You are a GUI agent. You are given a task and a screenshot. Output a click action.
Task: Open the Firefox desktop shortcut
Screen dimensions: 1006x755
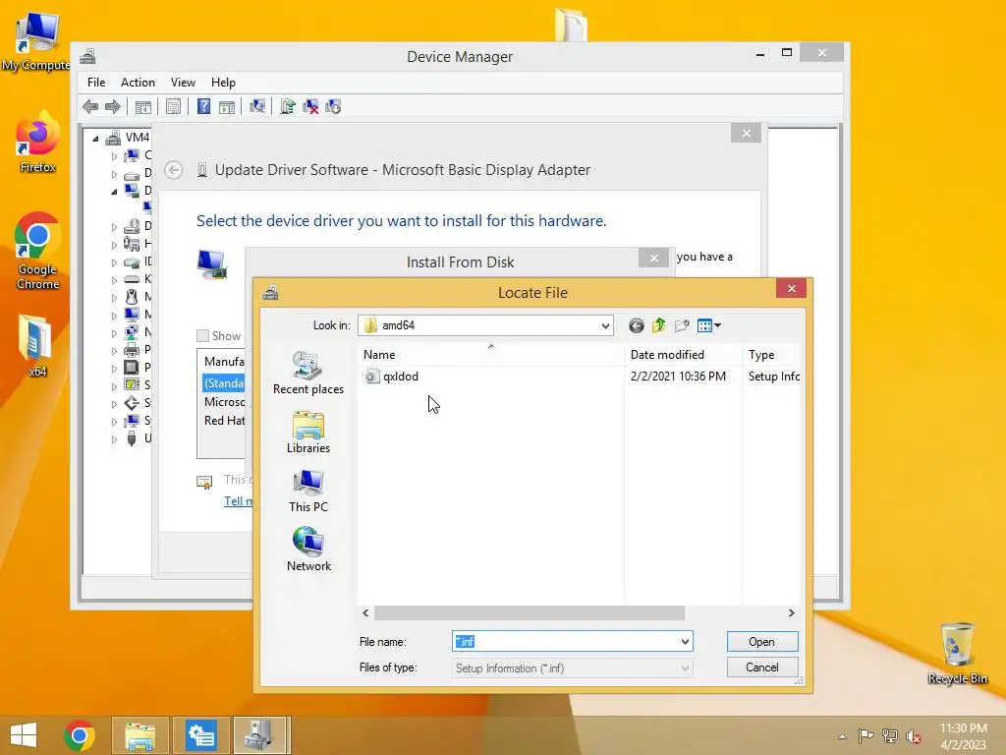38,142
